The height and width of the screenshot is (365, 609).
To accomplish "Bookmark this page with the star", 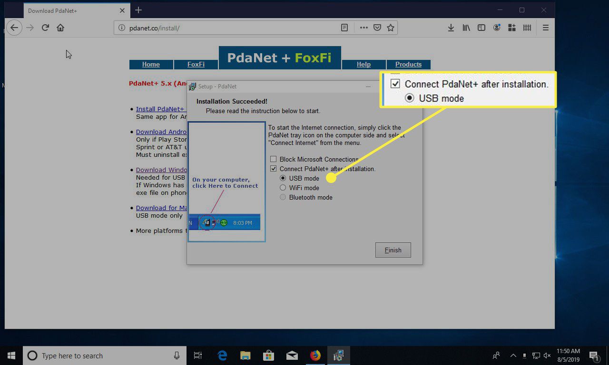I will 391,28.
